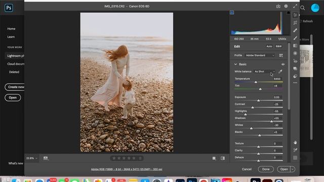Pick the white balance eyedropper tool
This screenshot has width=324, height=182.
pyautogui.click(x=280, y=72)
